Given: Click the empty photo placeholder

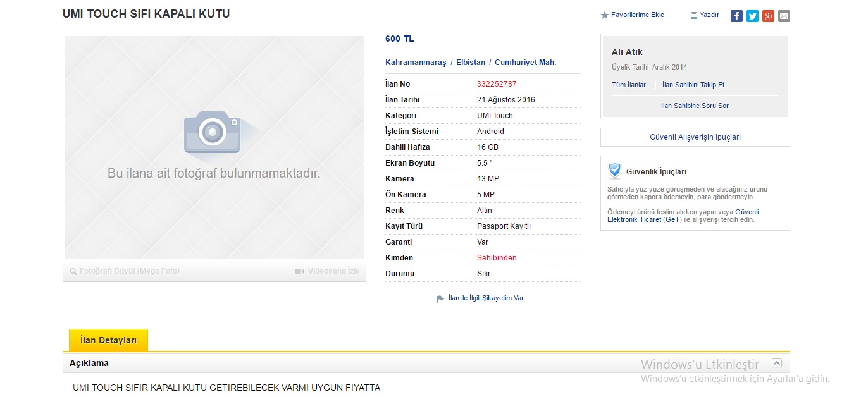Looking at the screenshot, I should coord(214,147).
